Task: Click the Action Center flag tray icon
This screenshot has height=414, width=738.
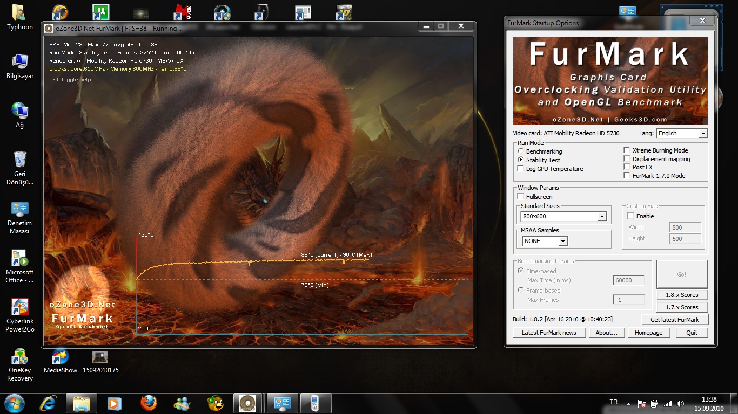Action: 642,404
